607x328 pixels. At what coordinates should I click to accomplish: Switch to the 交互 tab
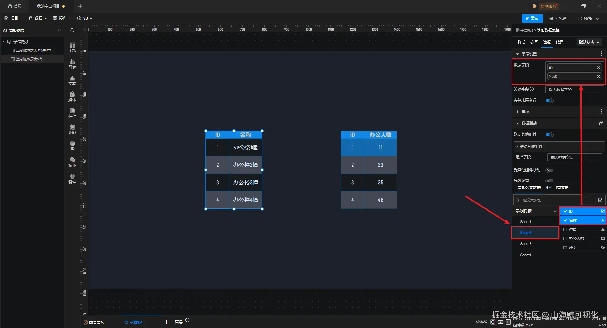(534, 42)
